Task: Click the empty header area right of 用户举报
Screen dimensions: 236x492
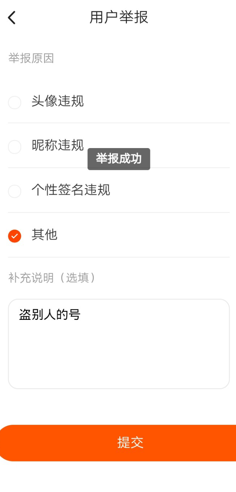Action: 194,17
